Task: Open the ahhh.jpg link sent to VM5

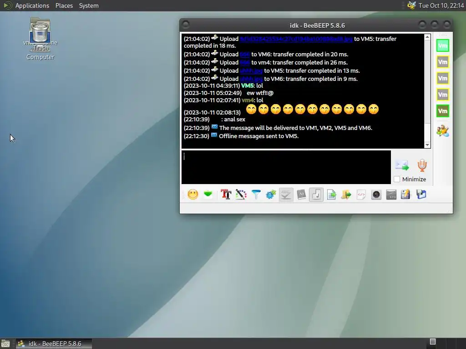Action: tap(251, 70)
